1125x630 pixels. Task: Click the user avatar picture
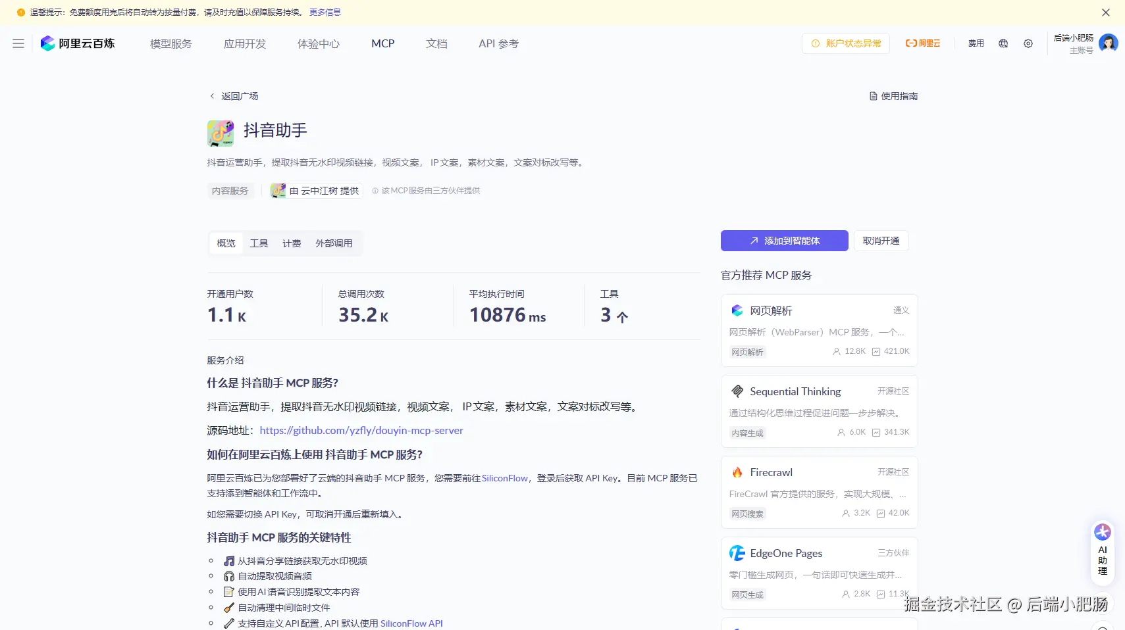point(1109,43)
